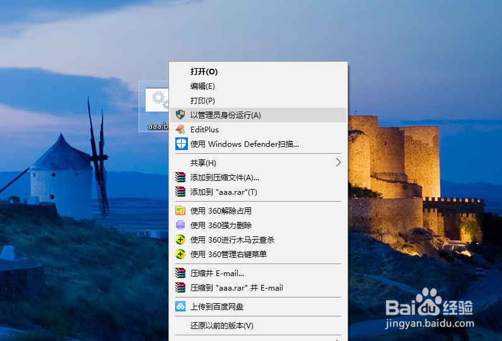Select 上传到百度网盘 menu entry

[259, 306]
